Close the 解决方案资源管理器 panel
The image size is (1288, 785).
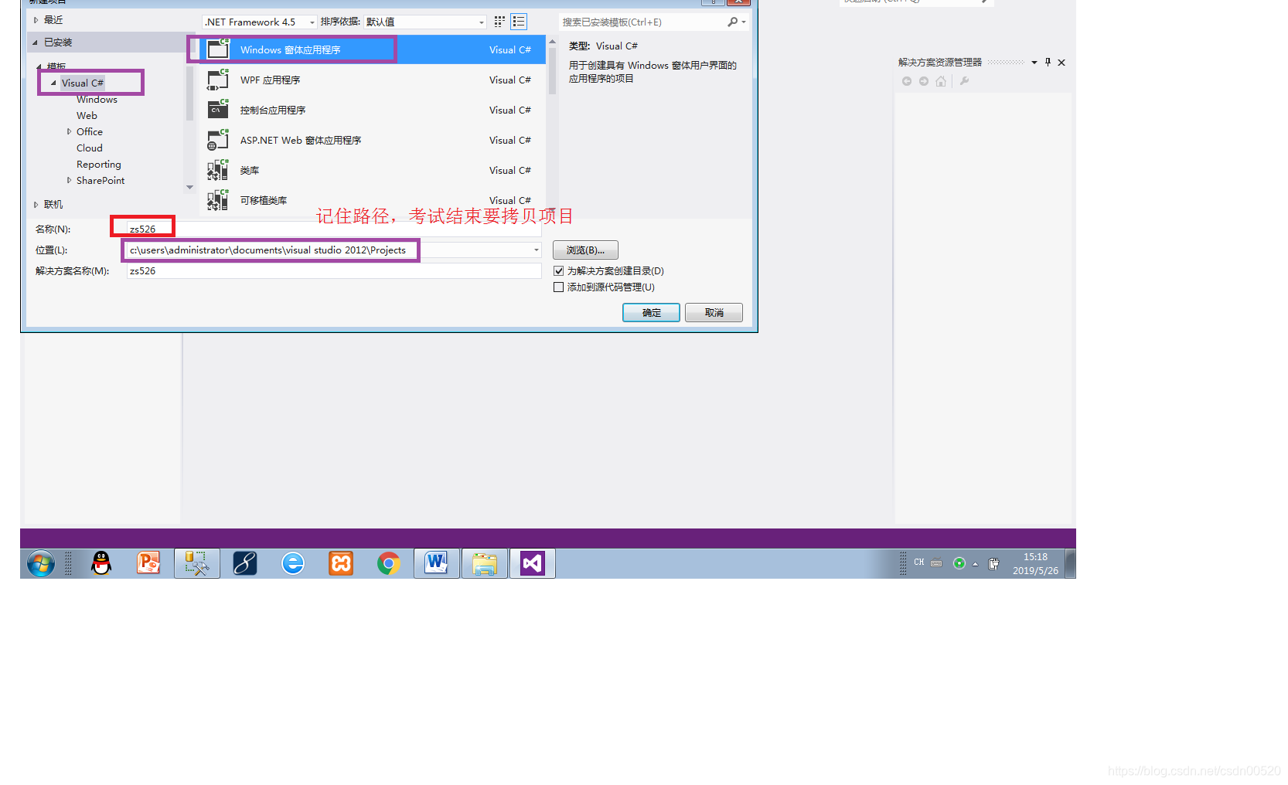(x=1061, y=63)
